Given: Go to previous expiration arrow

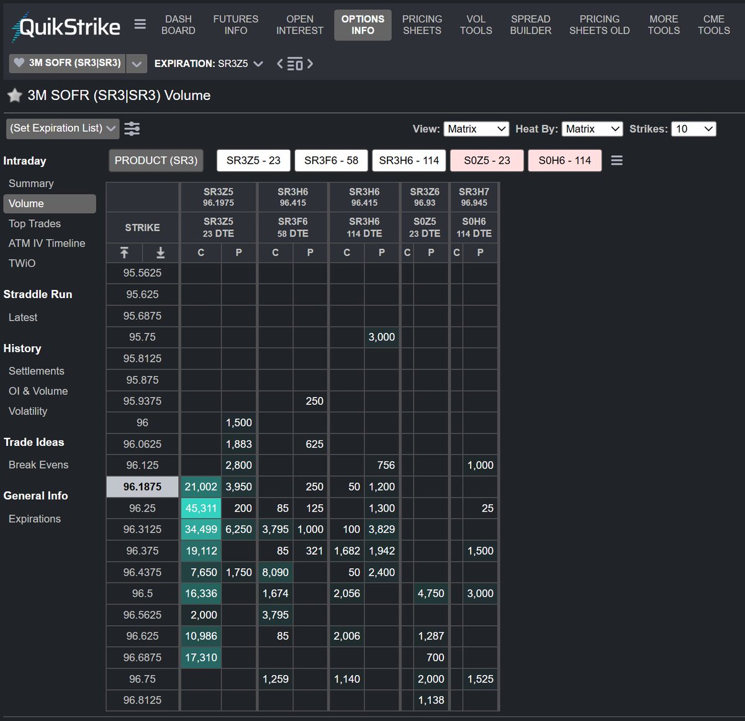Looking at the screenshot, I should (x=280, y=63).
